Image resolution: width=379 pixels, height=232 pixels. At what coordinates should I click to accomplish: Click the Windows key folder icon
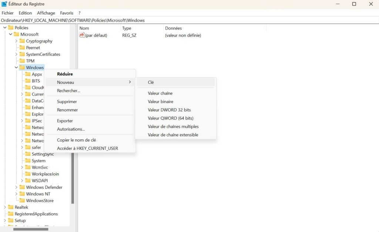(x=22, y=67)
